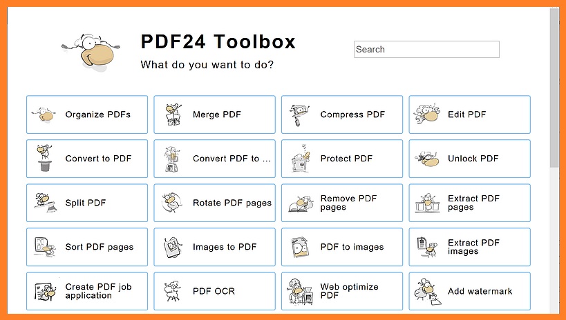Click the vertical scrollbar thumb
The width and height of the screenshot is (566, 320).
pos(554,88)
